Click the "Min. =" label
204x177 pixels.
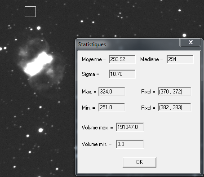click(89, 108)
